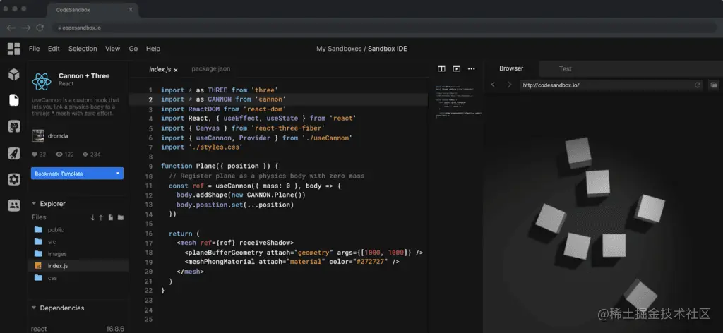Open the Bookmark Template dropdown arrow
Viewport: 723px width, 333px height.
pyautogui.click(x=118, y=174)
